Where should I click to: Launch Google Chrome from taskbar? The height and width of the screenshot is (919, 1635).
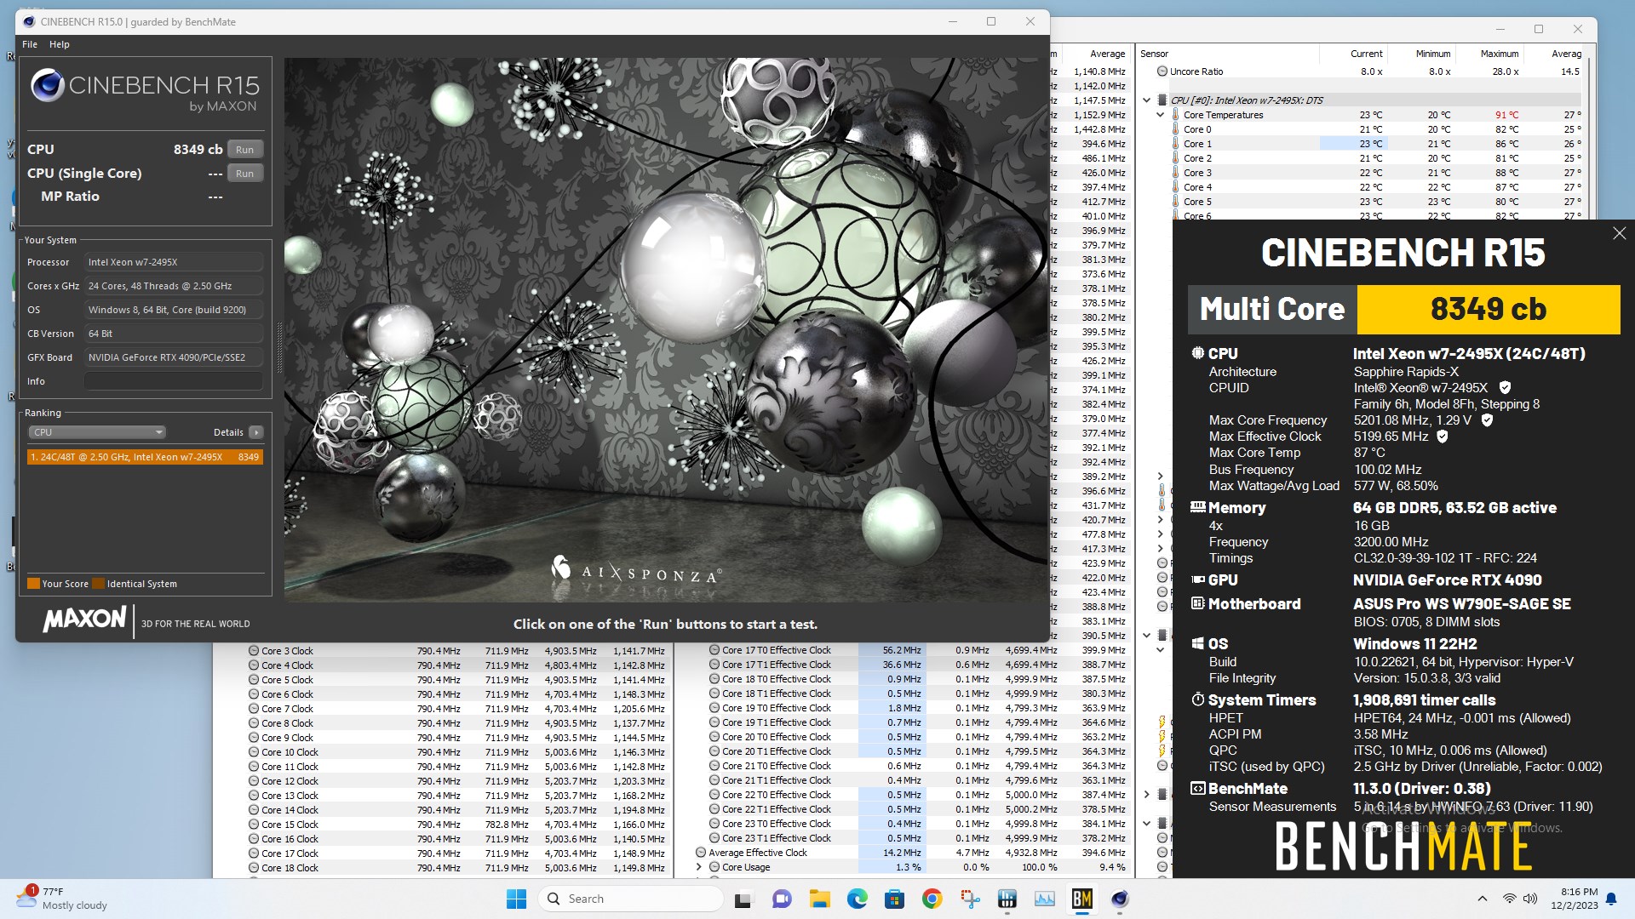pos(932,899)
